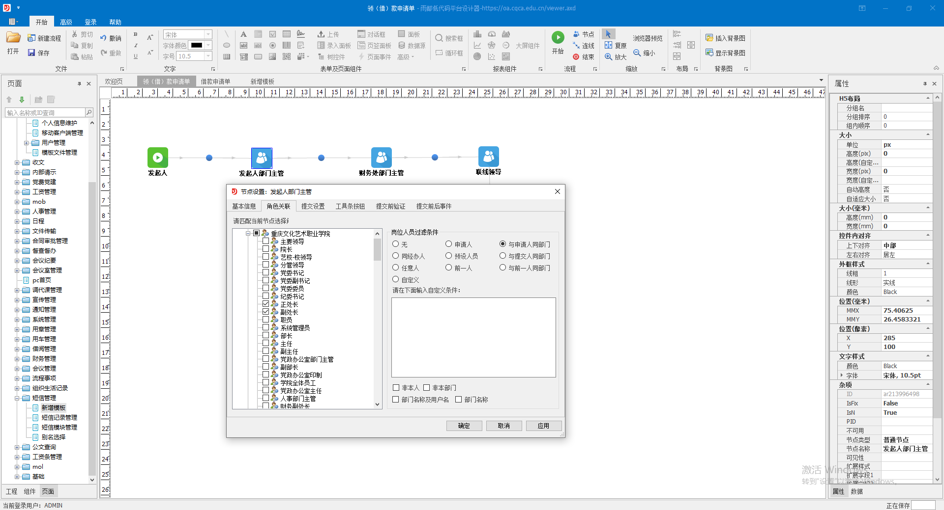The width and height of the screenshot is (944, 510).
Task: Expand the 用户管理 folder
Action: click(x=26, y=143)
